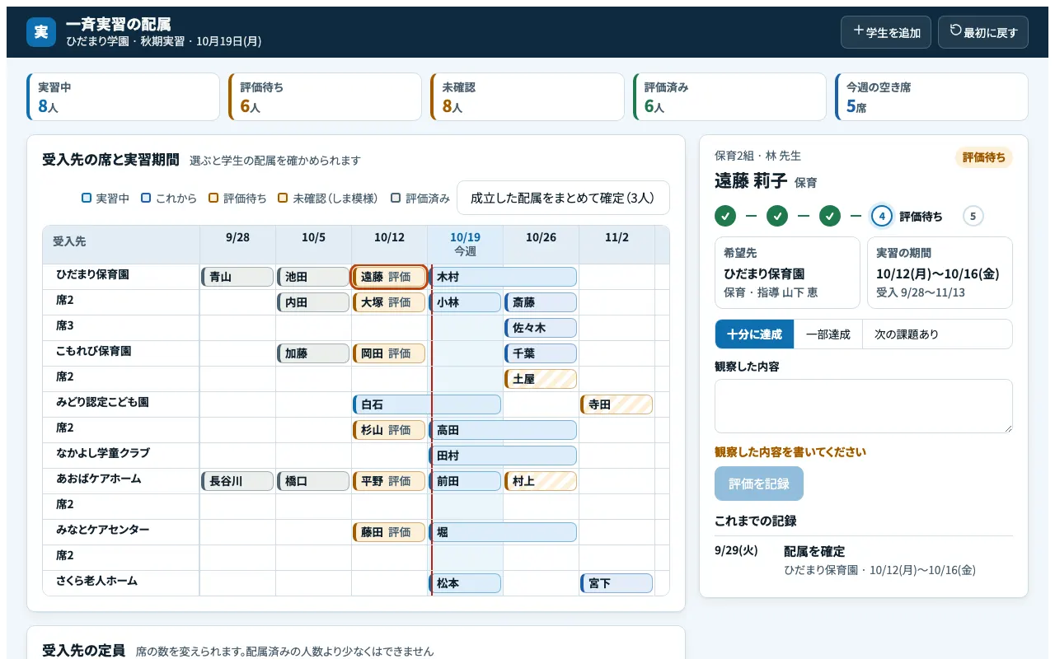The image size is (1055, 659).
Task: Select 藤田's 評価 placement bar
Action: pos(389,532)
